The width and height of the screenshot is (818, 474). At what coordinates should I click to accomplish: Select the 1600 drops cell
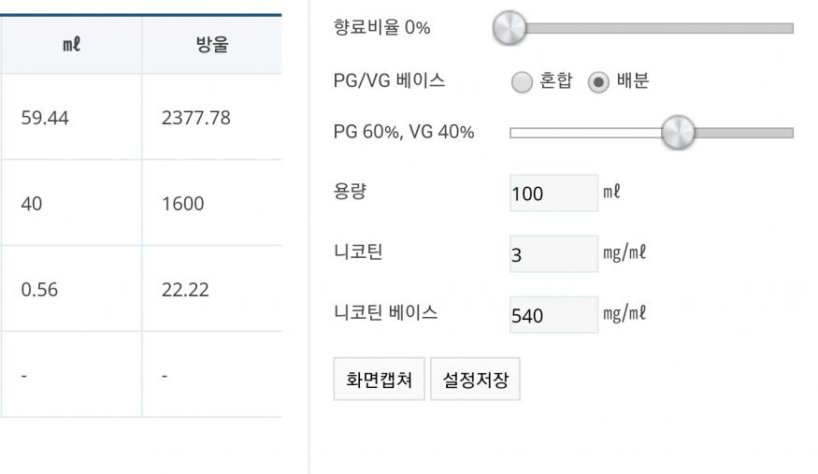[x=212, y=203]
